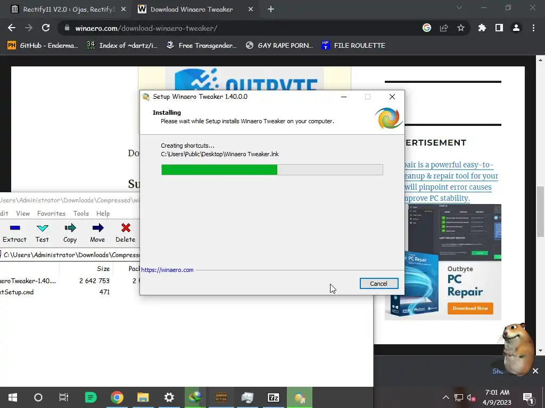Open the 7-Zip Favorites menu

(51, 214)
